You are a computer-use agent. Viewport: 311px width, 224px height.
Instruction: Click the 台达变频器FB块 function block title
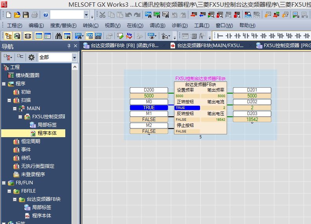(x=201, y=84)
